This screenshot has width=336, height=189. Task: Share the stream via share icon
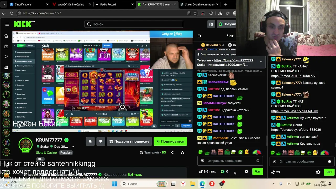[x=172, y=153]
